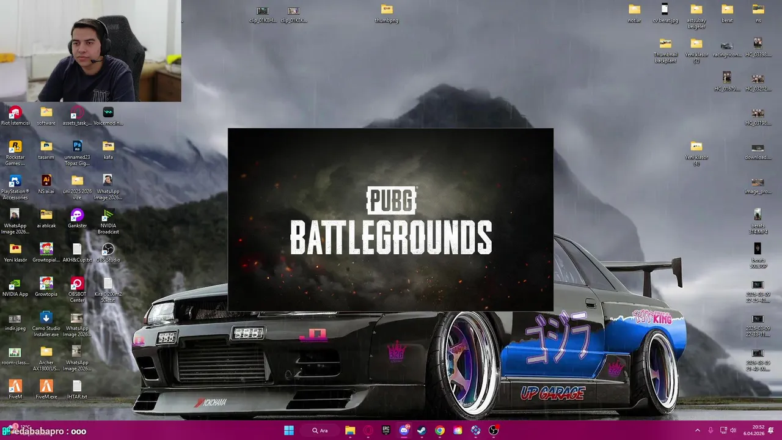Viewport: 782px width, 440px height.
Task: Select the HC_03198 photo file
Action: (x=758, y=116)
